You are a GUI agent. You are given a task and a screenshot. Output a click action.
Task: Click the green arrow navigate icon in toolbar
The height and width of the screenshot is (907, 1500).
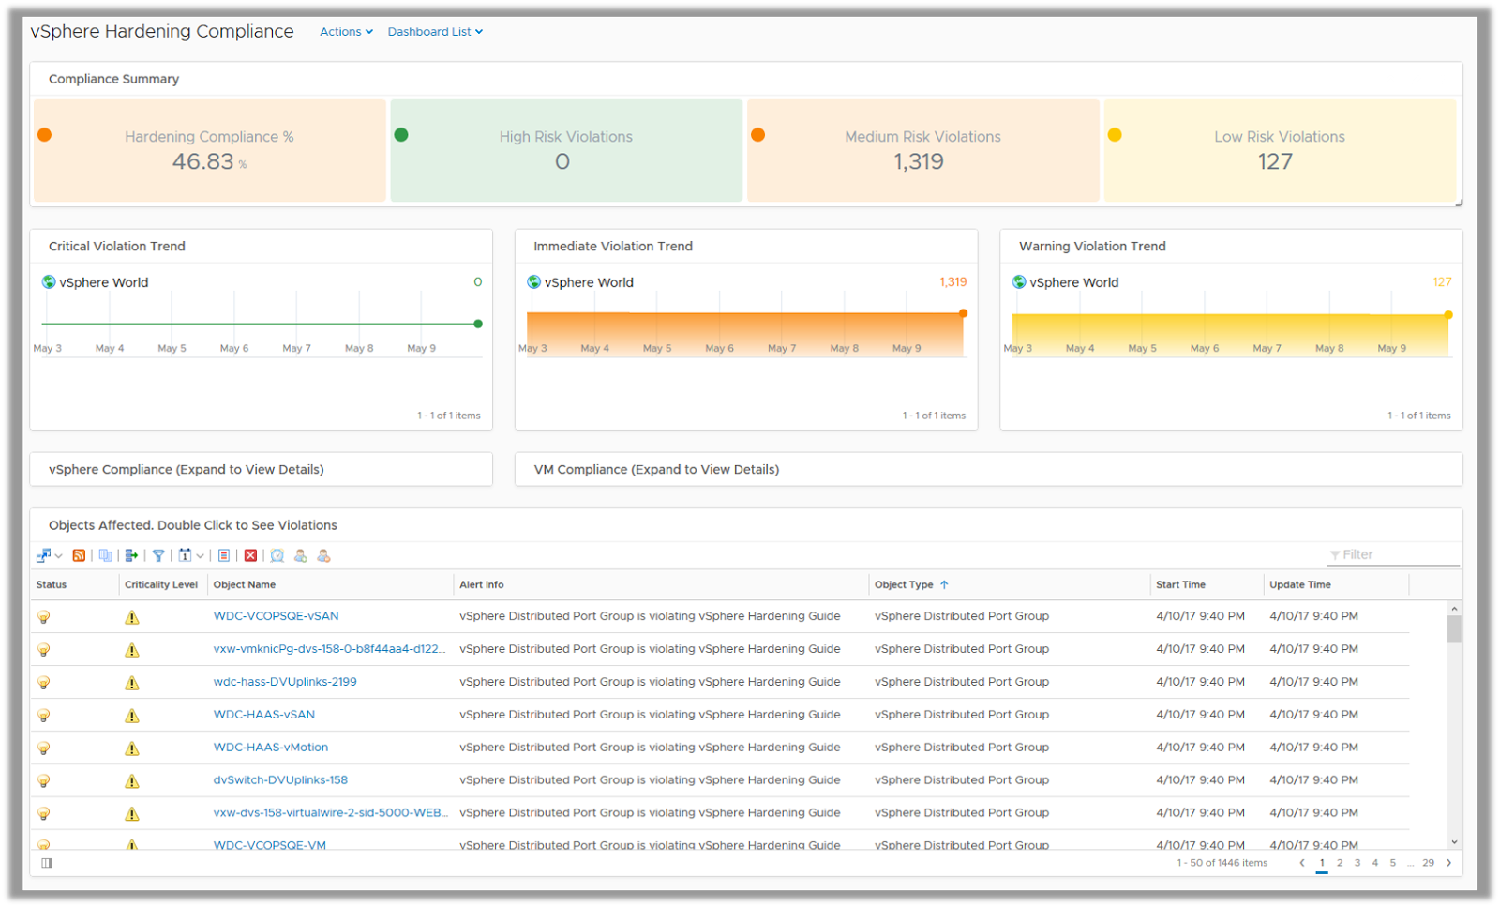(x=131, y=555)
